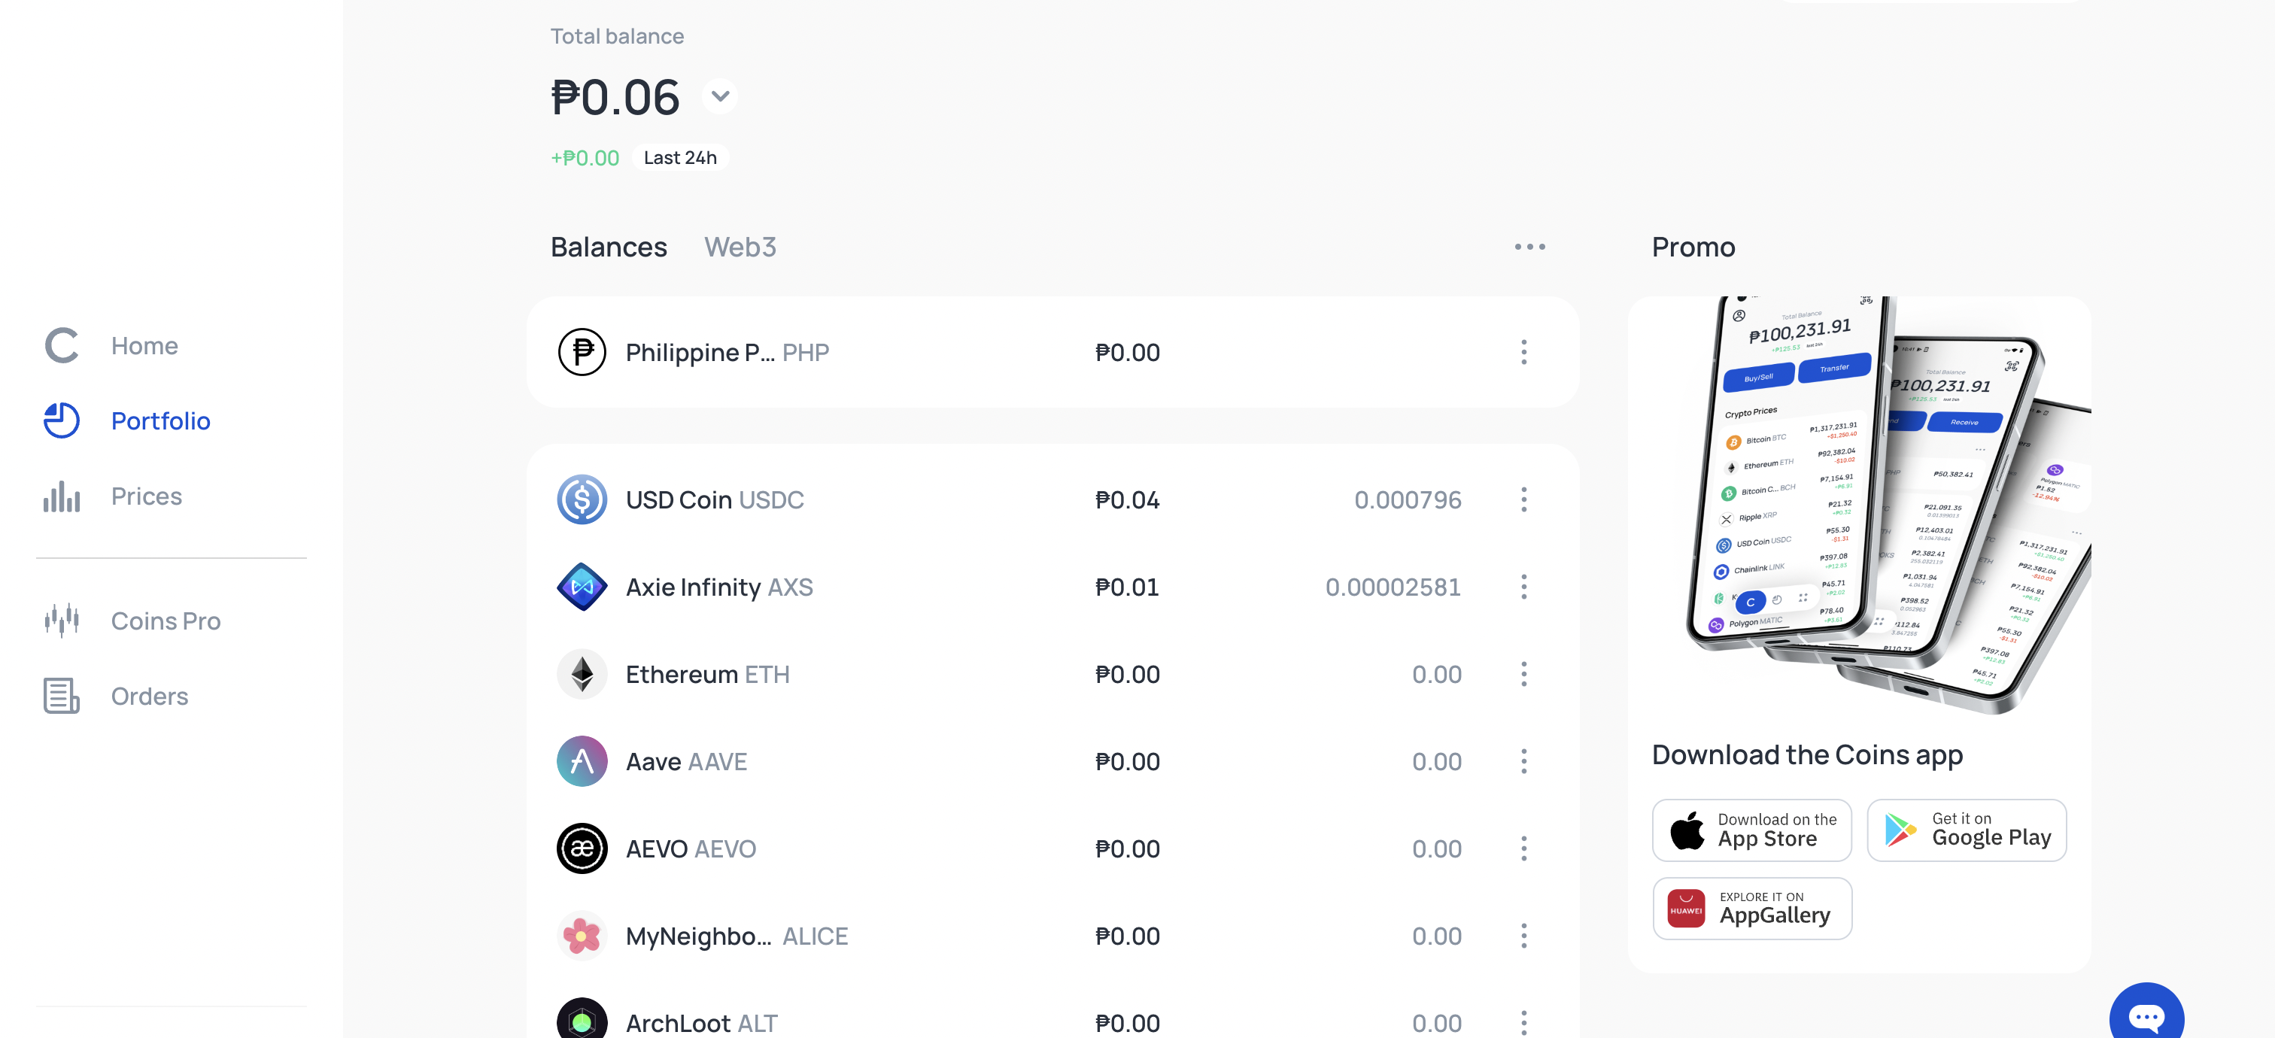Expand the total balance chevron dropdown

[x=721, y=96]
